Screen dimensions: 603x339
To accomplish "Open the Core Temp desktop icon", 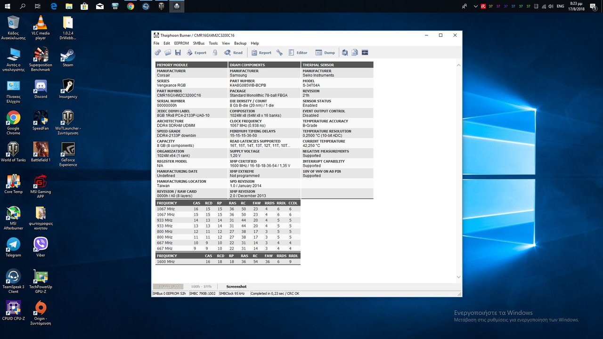I will 13,185.
